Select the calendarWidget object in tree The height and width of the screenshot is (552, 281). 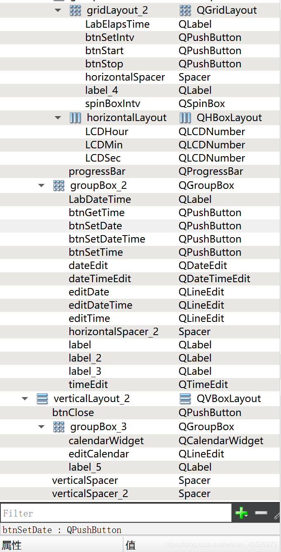[x=106, y=441]
